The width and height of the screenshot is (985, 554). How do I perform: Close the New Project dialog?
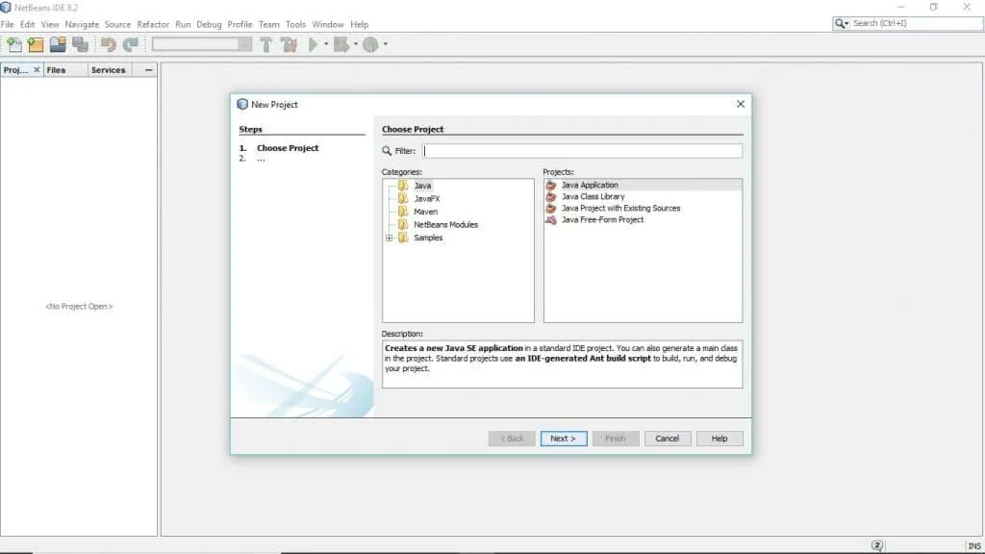(x=741, y=104)
